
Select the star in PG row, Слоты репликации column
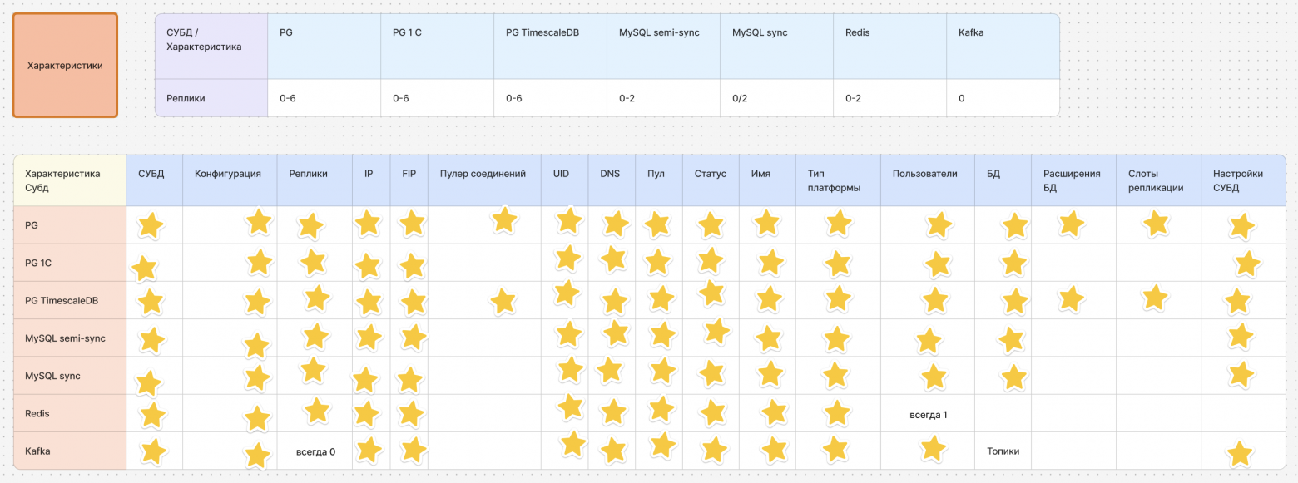(x=1156, y=223)
